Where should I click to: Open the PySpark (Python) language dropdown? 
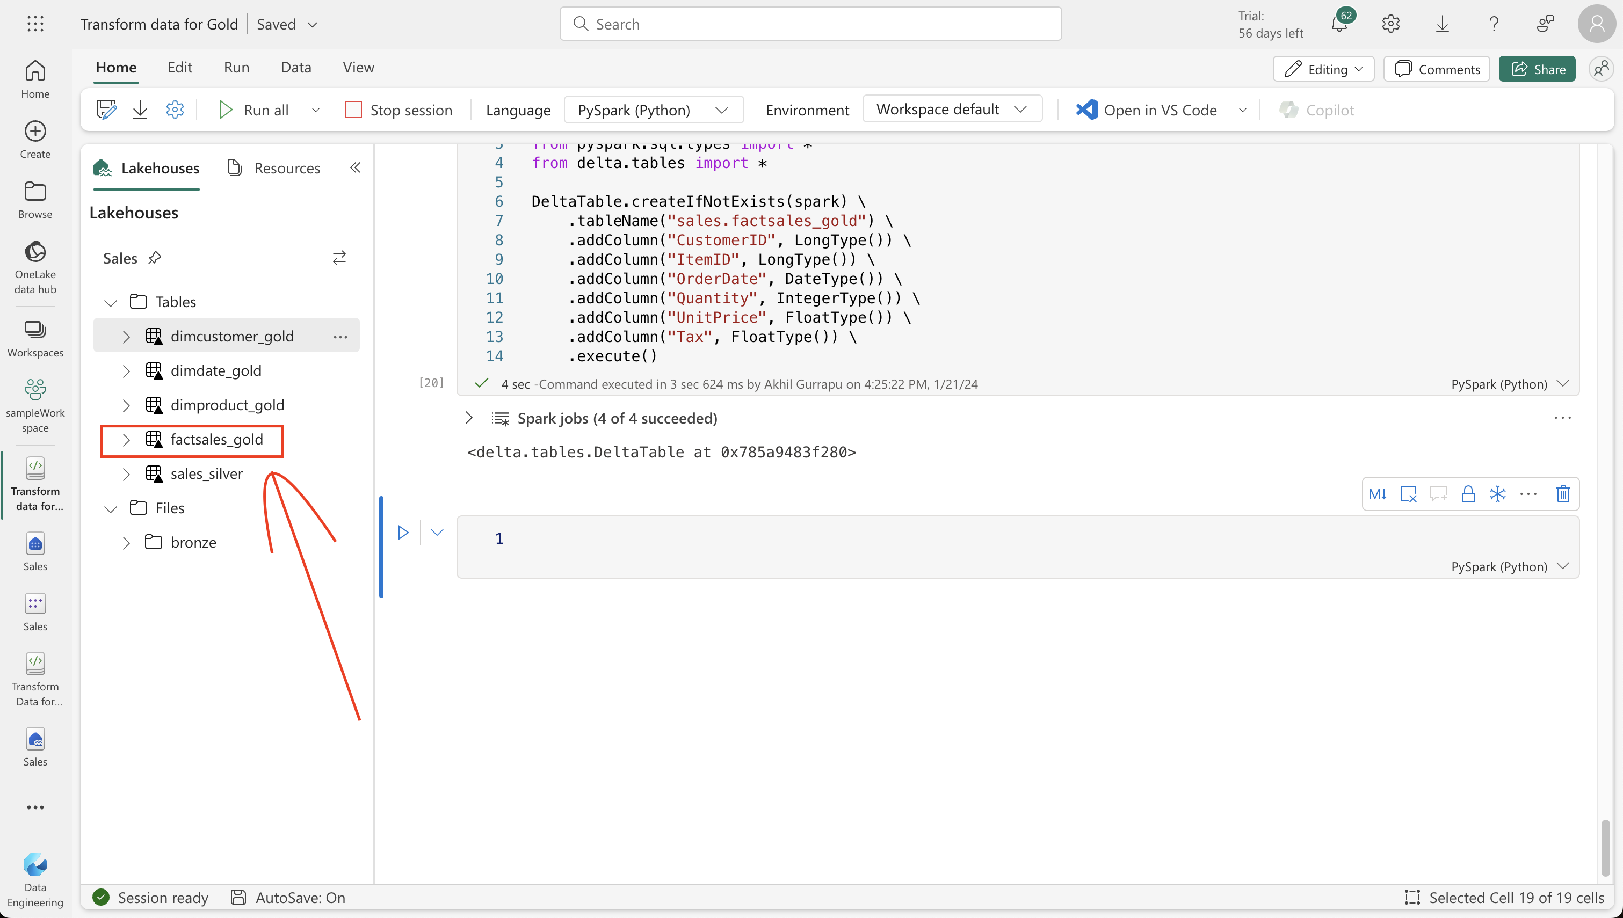(x=653, y=110)
